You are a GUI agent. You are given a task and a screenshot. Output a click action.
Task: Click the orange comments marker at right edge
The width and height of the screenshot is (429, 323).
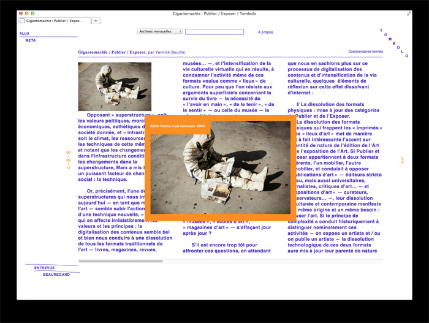[x=403, y=160]
